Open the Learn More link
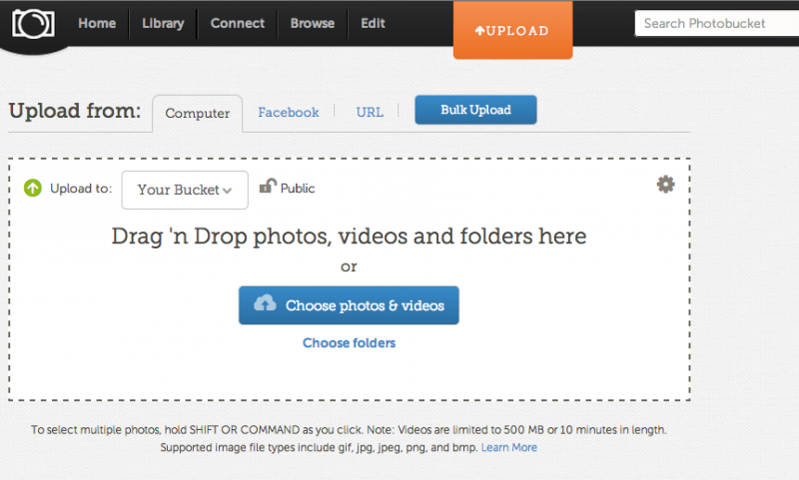799x480 pixels. (509, 447)
